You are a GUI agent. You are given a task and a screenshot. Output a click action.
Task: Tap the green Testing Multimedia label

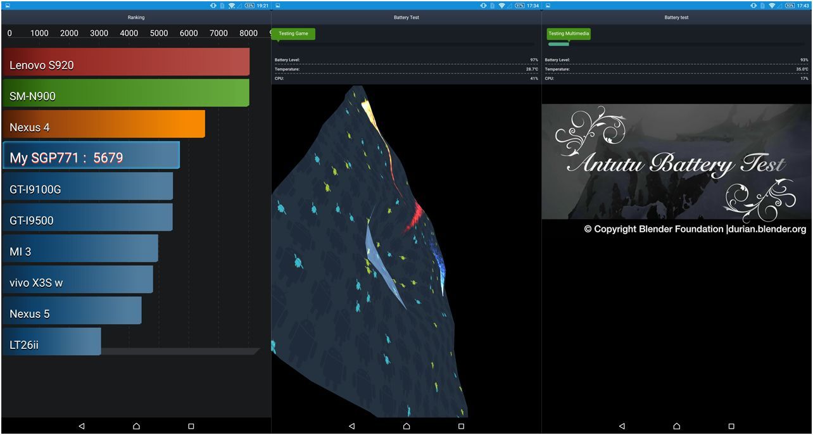coord(569,34)
